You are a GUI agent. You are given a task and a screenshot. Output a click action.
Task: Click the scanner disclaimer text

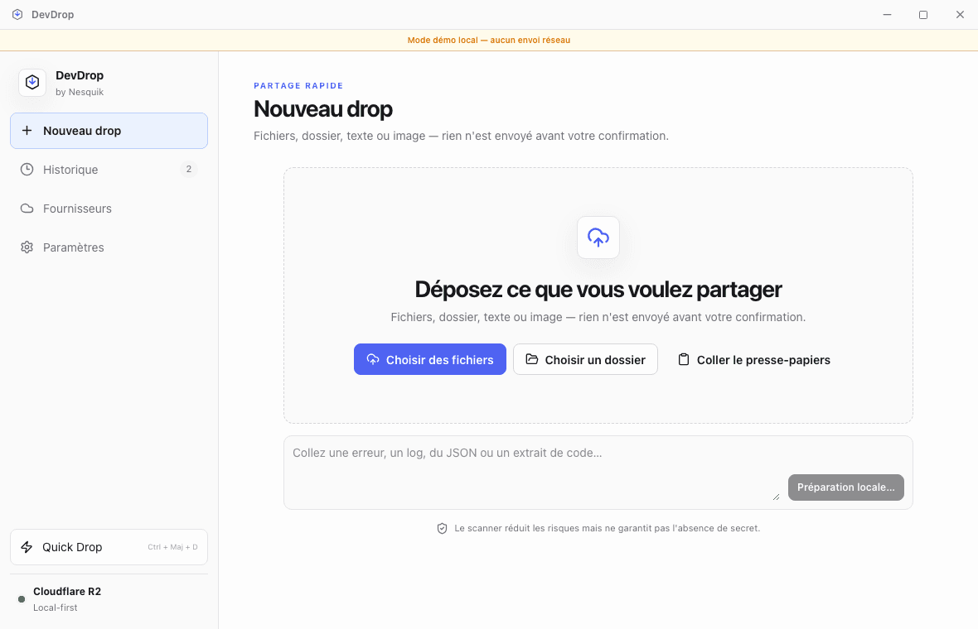(x=607, y=528)
